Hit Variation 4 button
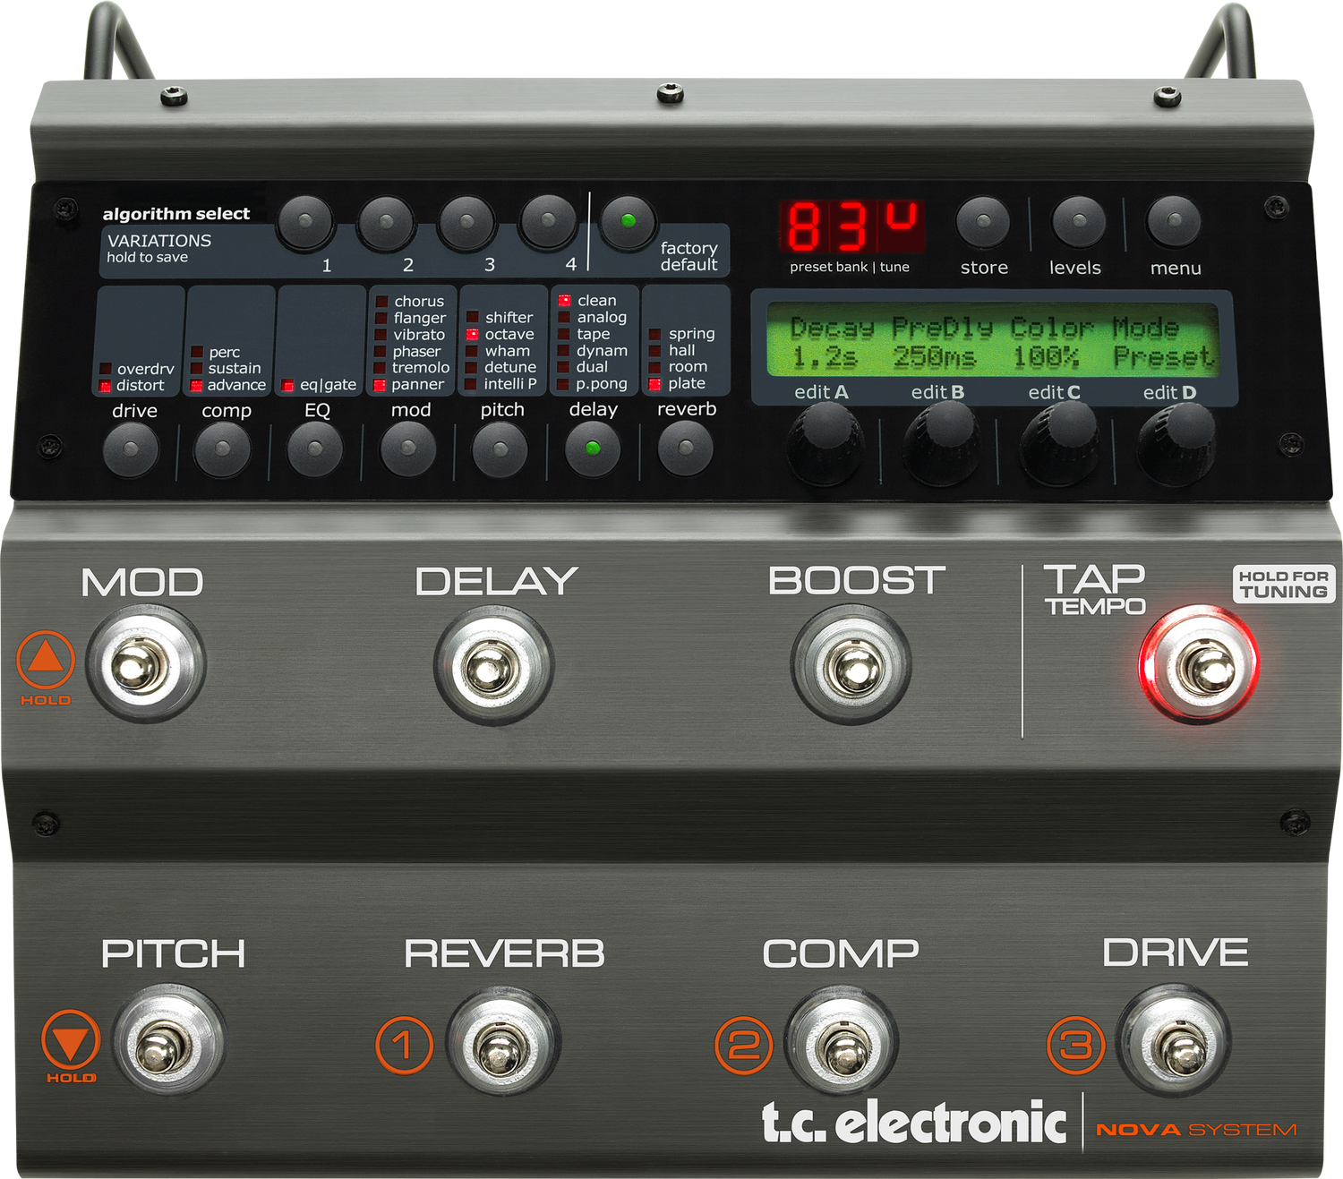The width and height of the screenshot is (1343, 1179). tap(548, 220)
